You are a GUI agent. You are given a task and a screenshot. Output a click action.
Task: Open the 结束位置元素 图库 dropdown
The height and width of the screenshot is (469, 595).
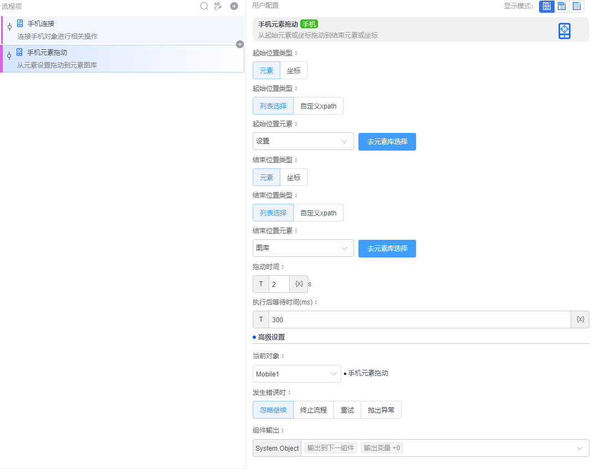point(303,248)
